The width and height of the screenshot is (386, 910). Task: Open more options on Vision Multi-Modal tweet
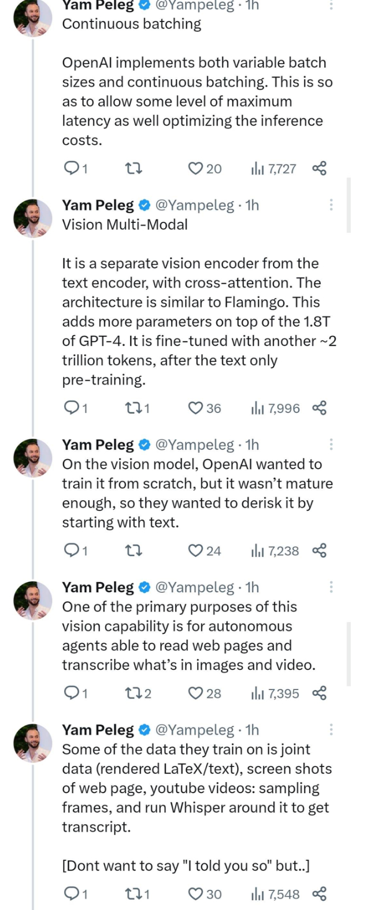coord(331,204)
